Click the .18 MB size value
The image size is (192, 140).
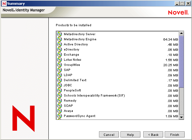[x=173, y=55]
